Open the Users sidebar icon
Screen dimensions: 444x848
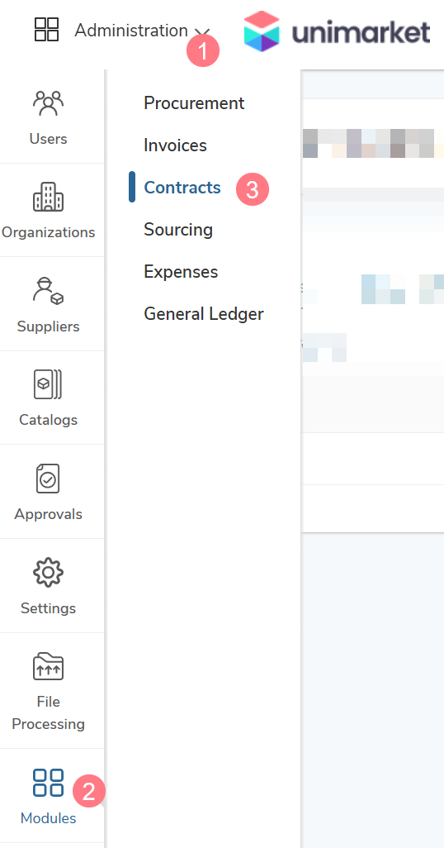[x=48, y=102]
